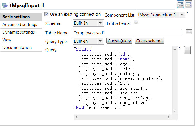Click inside the Table Name field
Viewport: 195px width, 126px height.
click(x=127, y=33)
